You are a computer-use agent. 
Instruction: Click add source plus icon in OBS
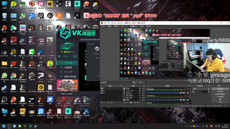click(x=125, y=103)
